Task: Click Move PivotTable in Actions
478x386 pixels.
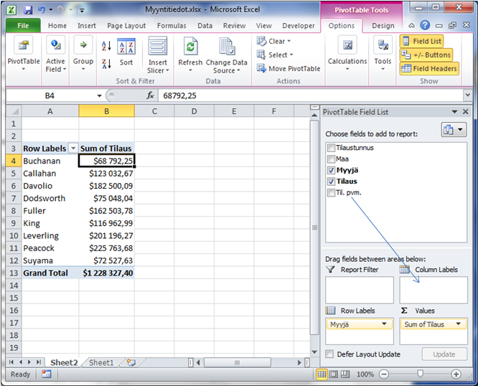Action: pos(288,69)
